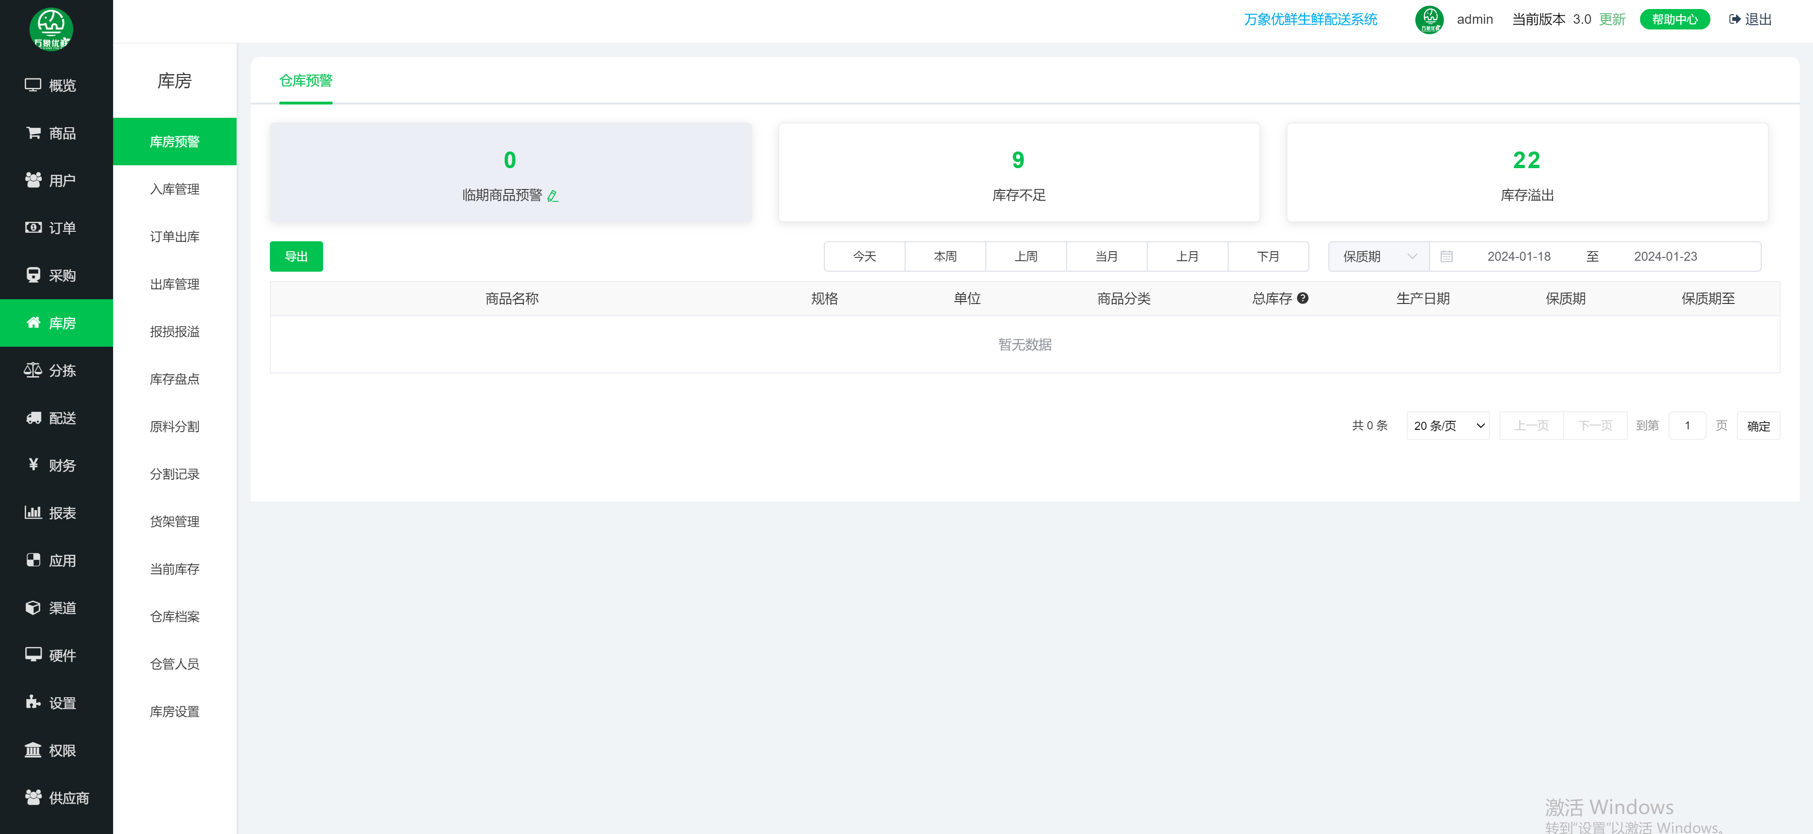Select the 当月 date filter
The height and width of the screenshot is (834, 1813).
pyautogui.click(x=1107, y=256)
